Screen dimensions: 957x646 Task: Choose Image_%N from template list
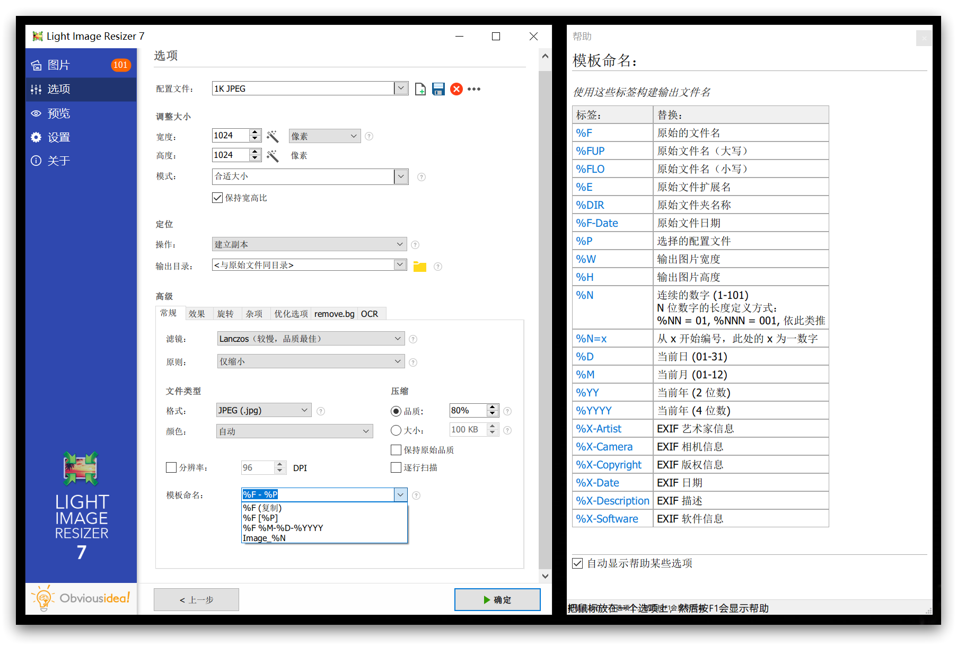[264, 538]
